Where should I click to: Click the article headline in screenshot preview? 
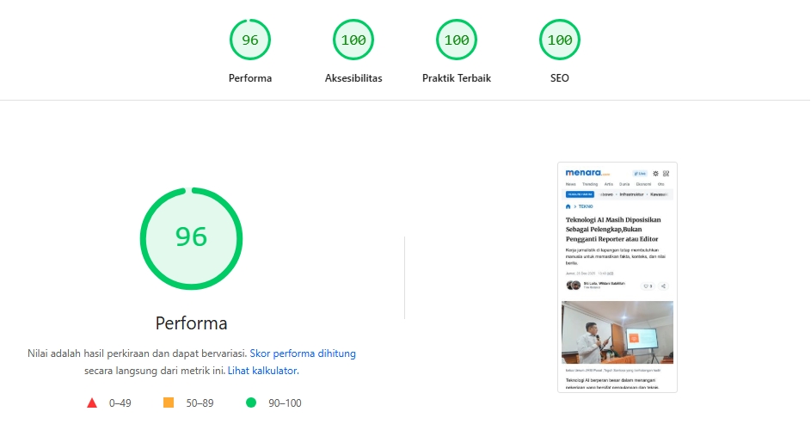coord(613,230)
